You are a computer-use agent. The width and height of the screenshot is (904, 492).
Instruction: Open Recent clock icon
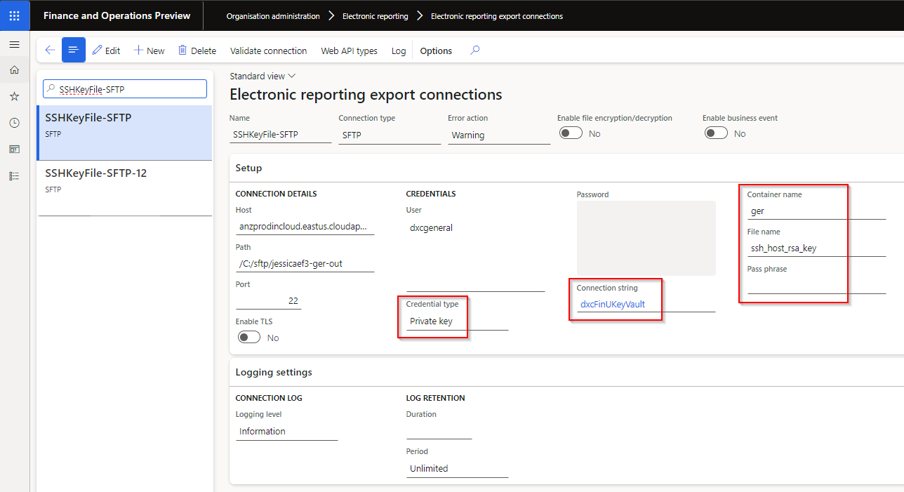[14, 123]
